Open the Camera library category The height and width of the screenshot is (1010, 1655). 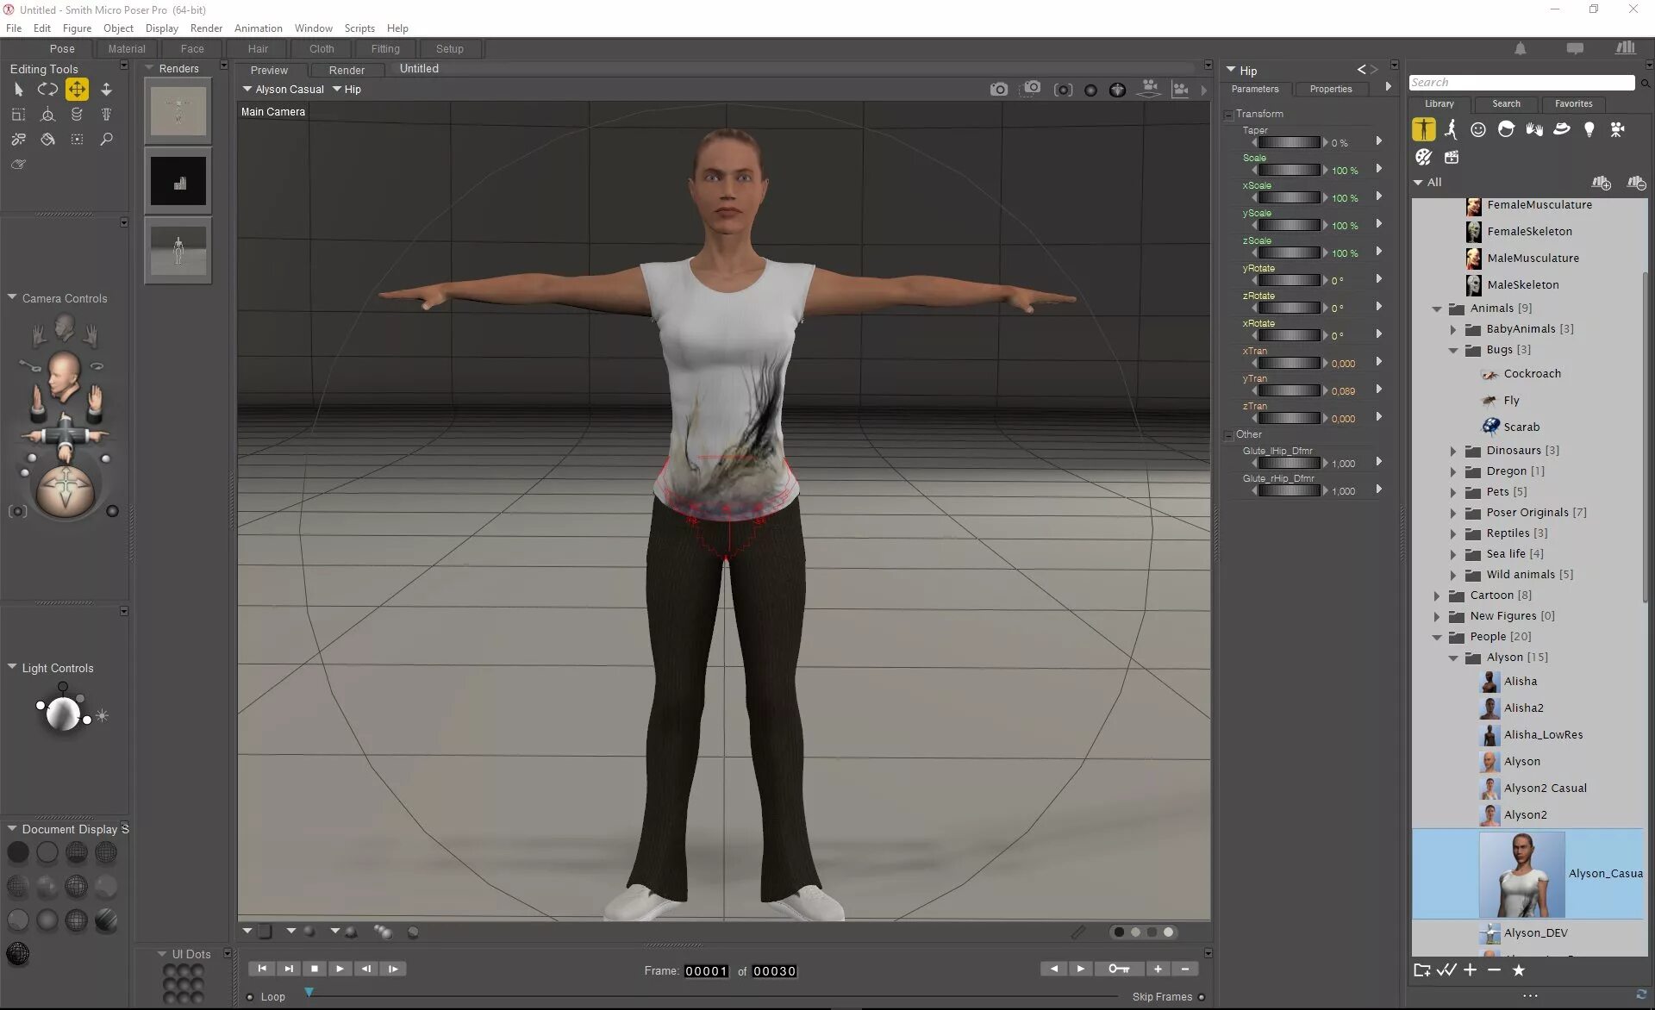(1617, 128)
